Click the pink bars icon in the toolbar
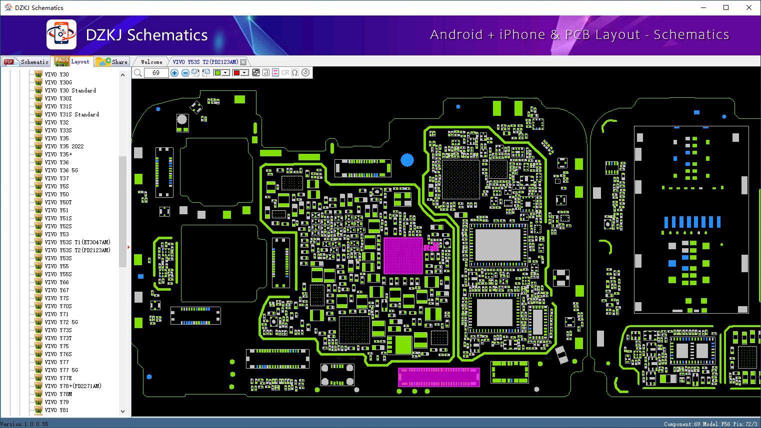This screenshot has height=428, width=761. tap(275, 73)
